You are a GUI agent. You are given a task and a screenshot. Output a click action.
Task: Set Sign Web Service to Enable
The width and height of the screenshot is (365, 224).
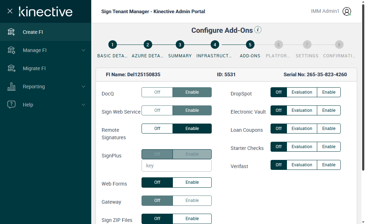[192, 110]
